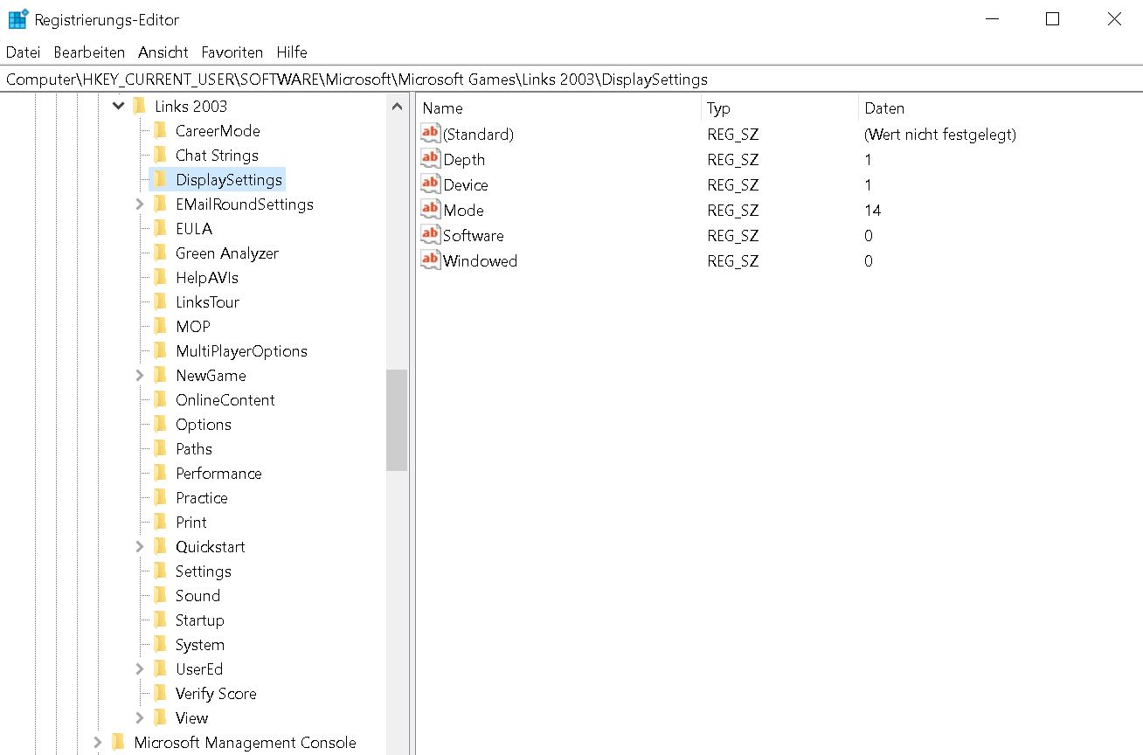Expand the Microsoft Management Console key
The width and height of the screenshot is (1143, 755).
coord(98,743)
